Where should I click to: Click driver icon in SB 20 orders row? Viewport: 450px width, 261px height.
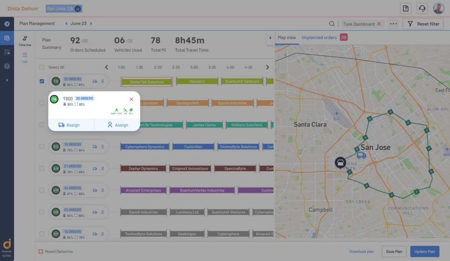102,212
